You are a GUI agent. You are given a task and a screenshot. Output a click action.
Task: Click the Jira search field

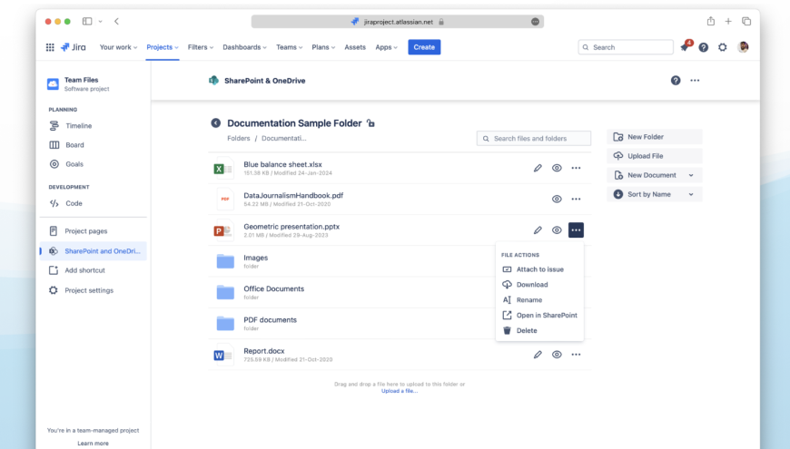(x=626, y=47)
